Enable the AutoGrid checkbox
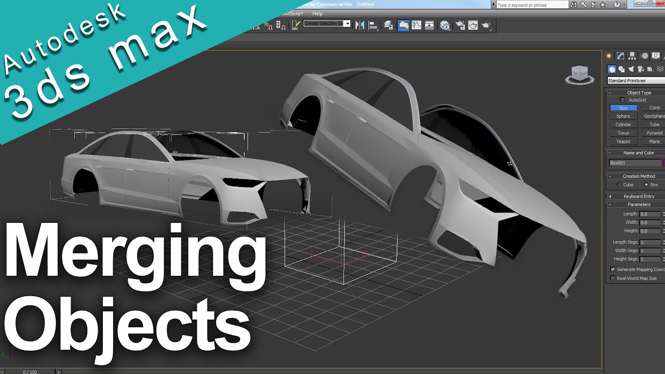 [622, 100]
